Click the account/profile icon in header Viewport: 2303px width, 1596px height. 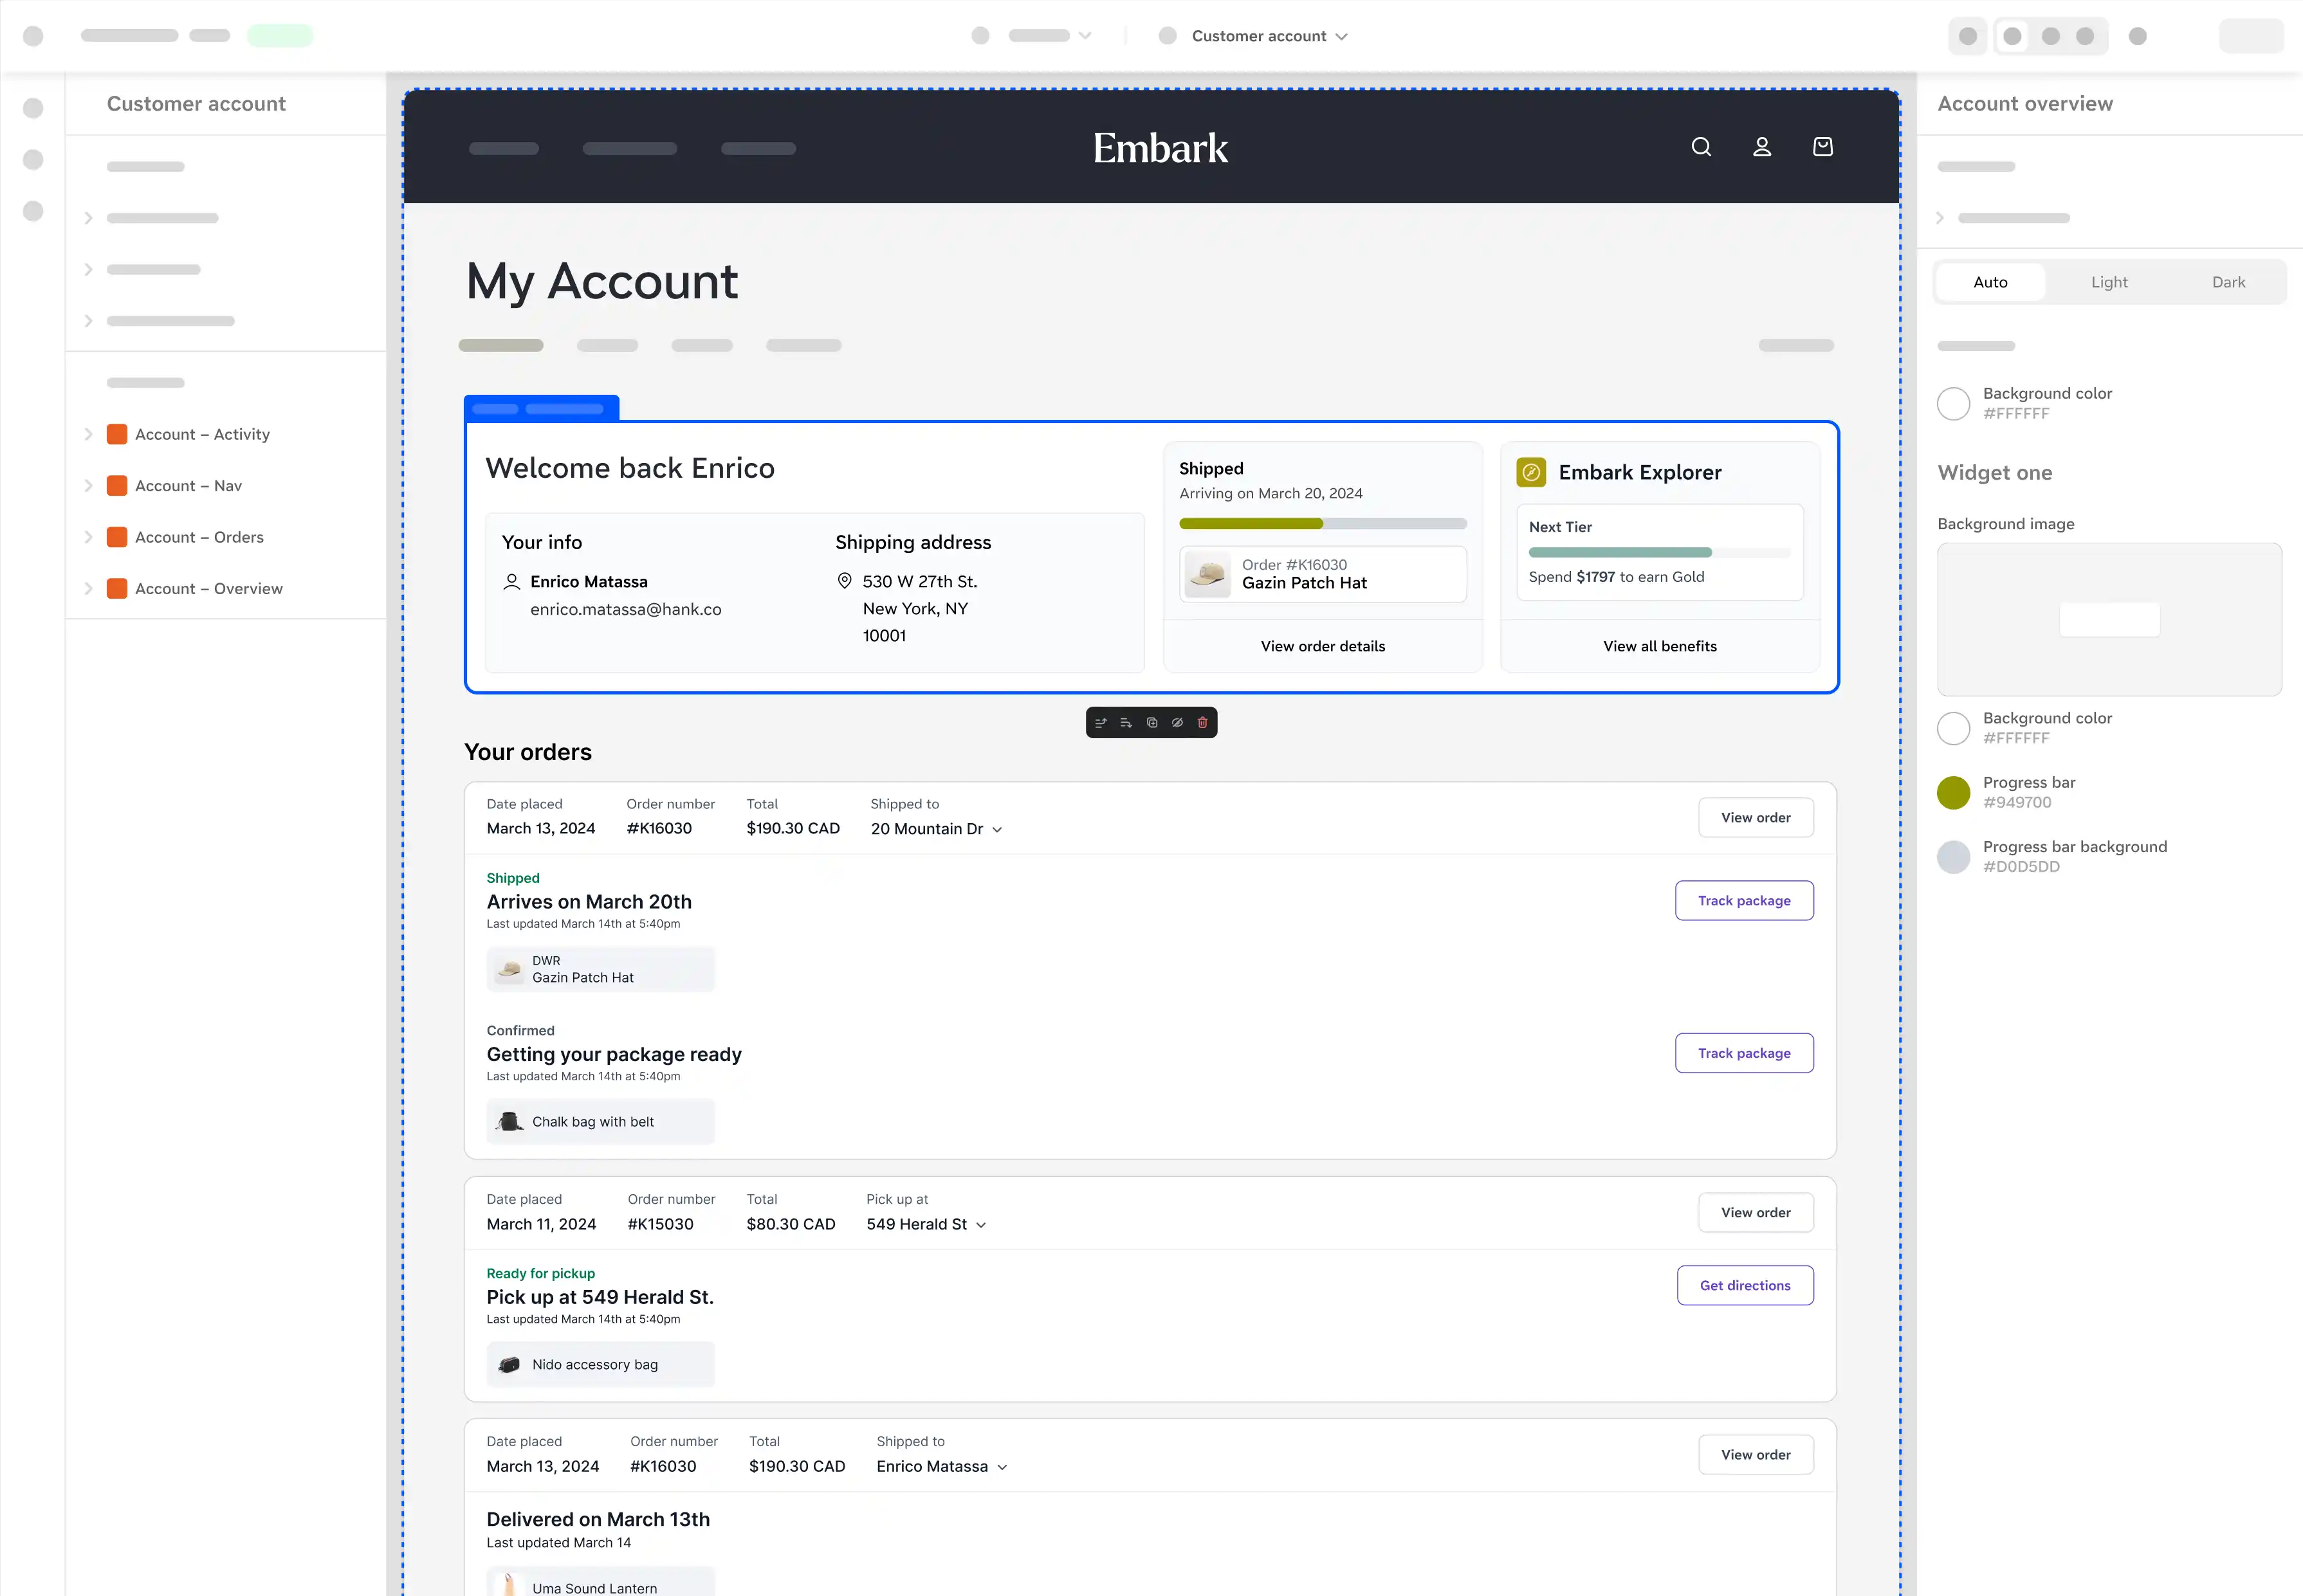pyautogui.click(x=1762, y=147)
